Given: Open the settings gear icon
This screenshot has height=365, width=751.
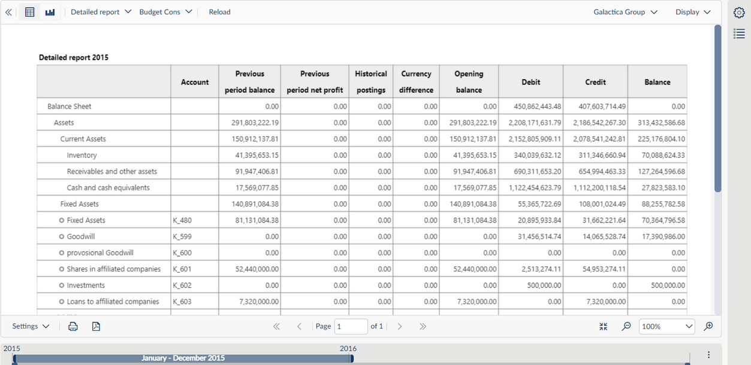Looking at the screenshot, I should [739, 13].
